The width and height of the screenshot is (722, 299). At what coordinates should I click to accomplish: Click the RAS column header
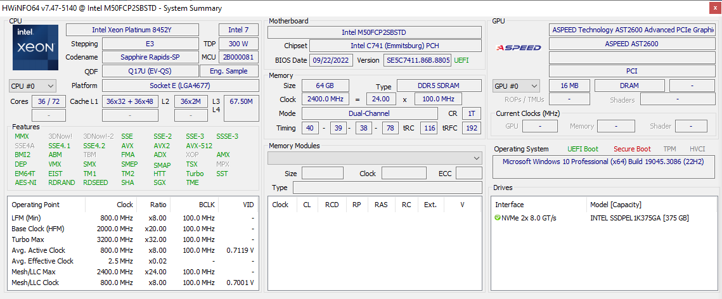381,205
